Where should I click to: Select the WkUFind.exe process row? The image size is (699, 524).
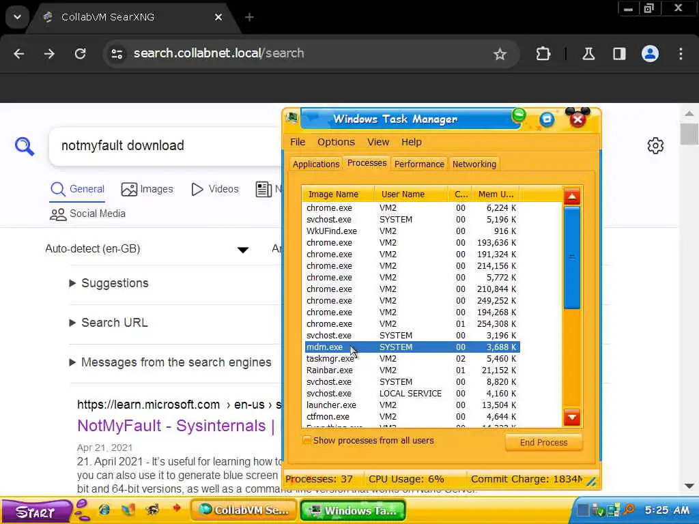(412, 231)
